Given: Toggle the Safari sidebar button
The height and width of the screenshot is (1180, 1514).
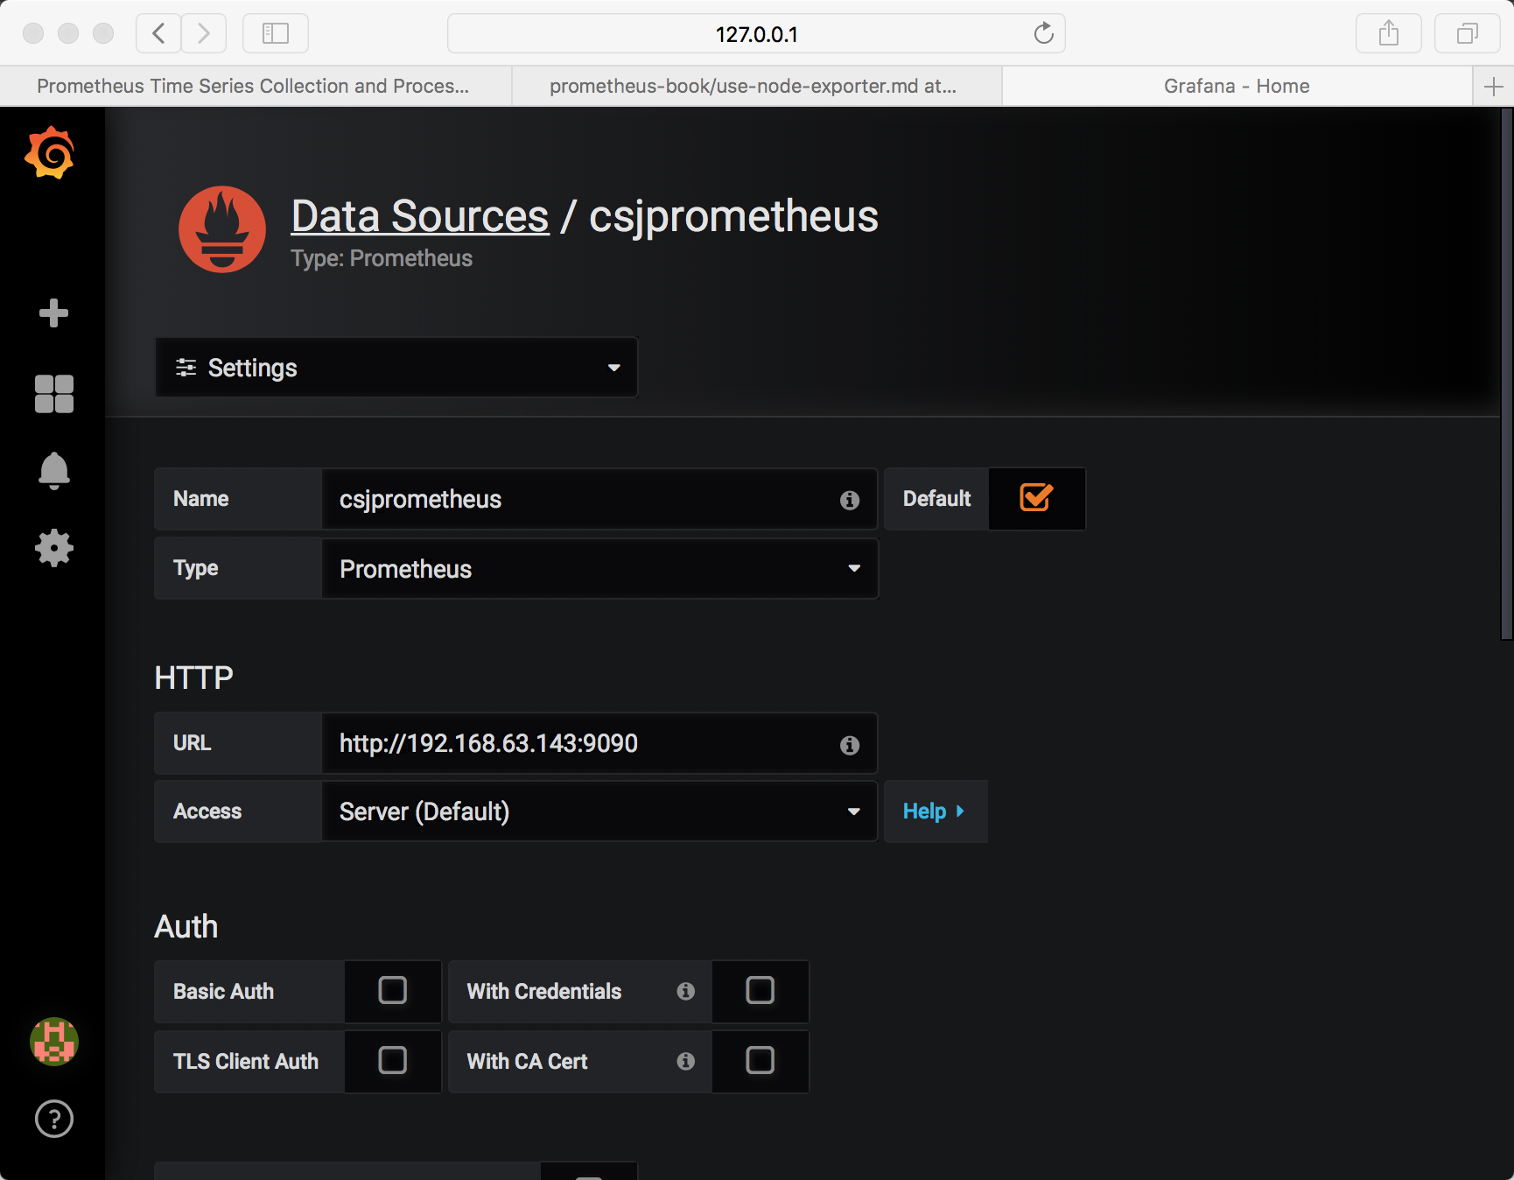Looking at the screenshot, I should coord(276,33).
